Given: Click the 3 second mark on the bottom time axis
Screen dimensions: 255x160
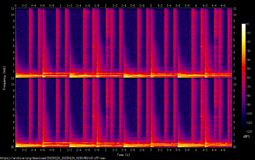Looking at the screenshot, I should point(151,150).
